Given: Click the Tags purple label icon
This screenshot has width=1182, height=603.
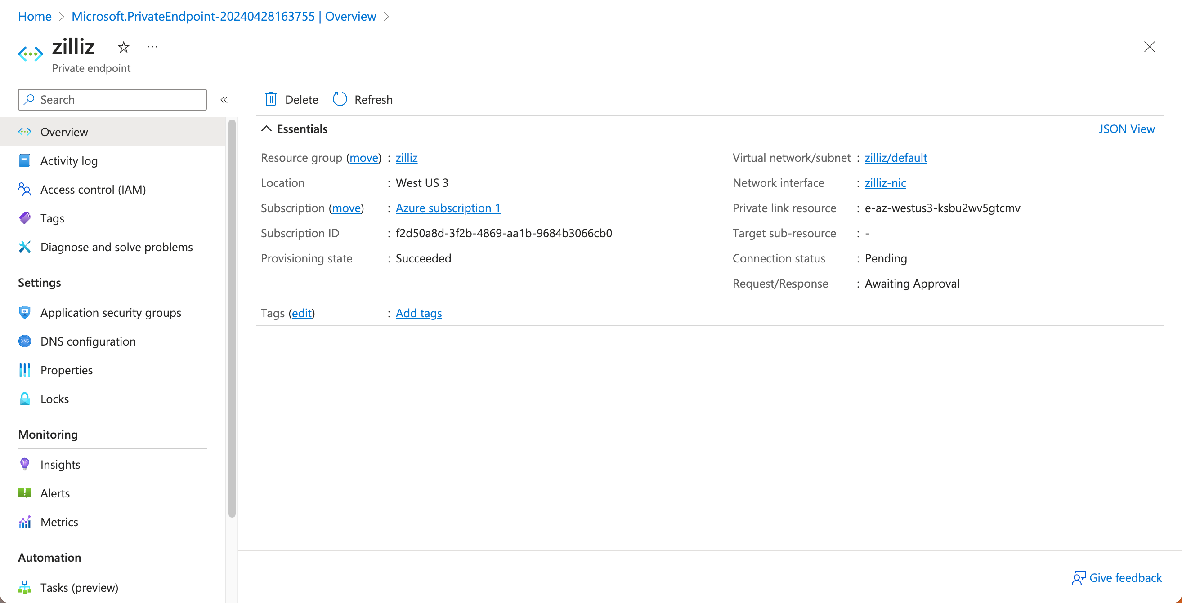Looking at the screenshot, I should coord(25,218).
